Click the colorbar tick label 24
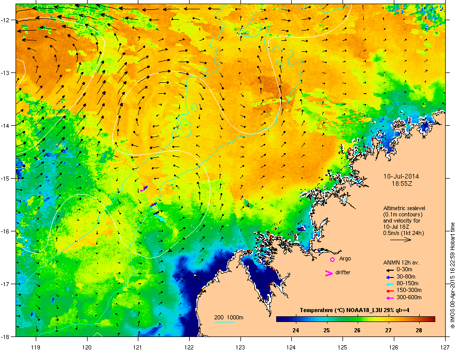This screenshot has width=456, height=352. pyautogui.click(x=296, y=330)
